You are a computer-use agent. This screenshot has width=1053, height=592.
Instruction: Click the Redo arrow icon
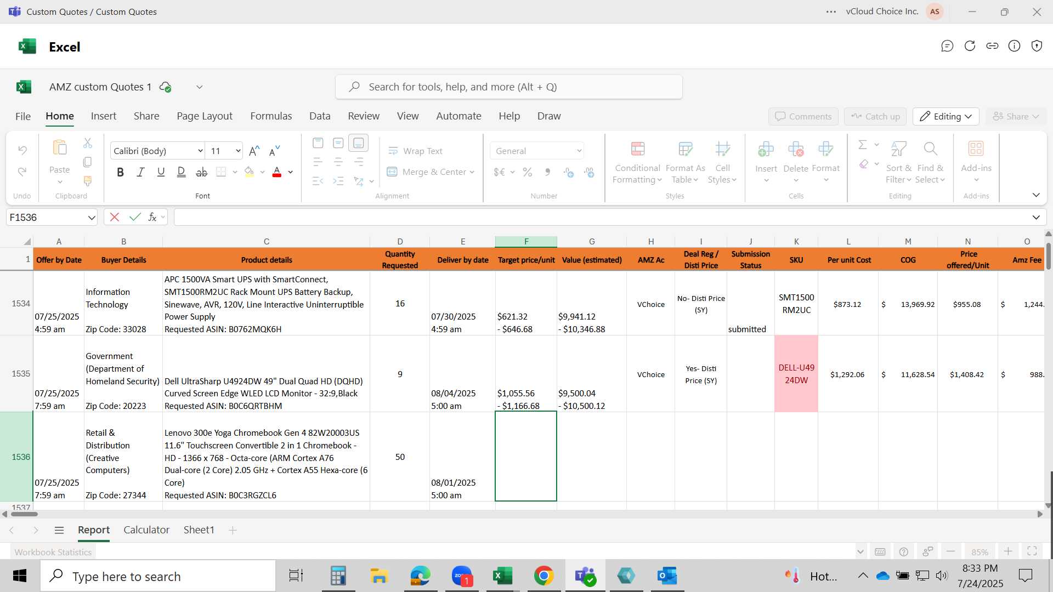[x=22, y=172]
